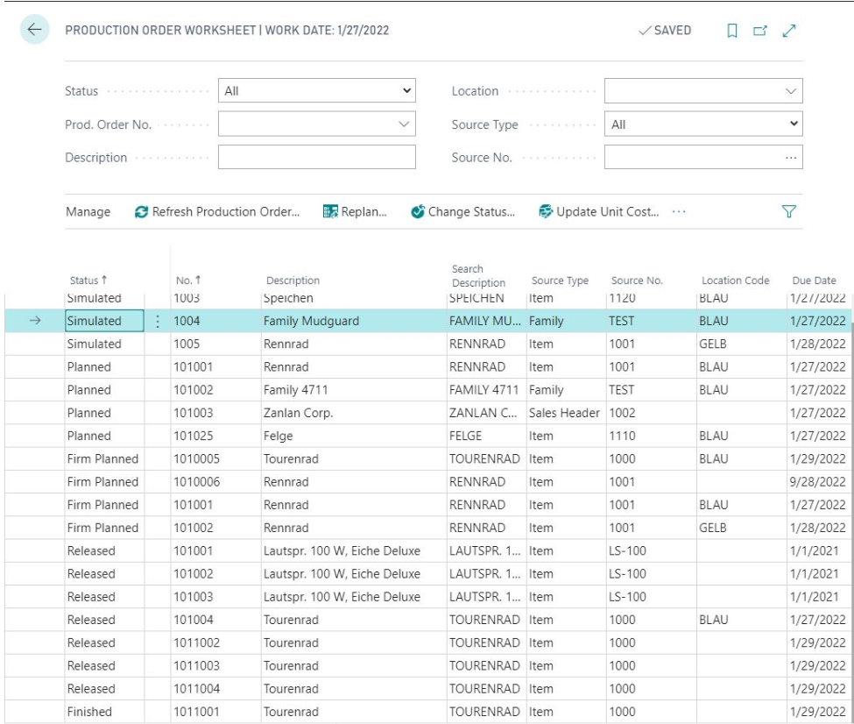
Task: Bookmark this Production Order Worksheet page
Action: click(732, 31)
